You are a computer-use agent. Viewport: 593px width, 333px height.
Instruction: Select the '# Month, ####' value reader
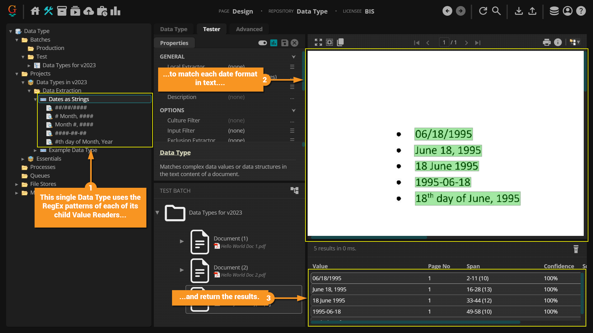74,116
